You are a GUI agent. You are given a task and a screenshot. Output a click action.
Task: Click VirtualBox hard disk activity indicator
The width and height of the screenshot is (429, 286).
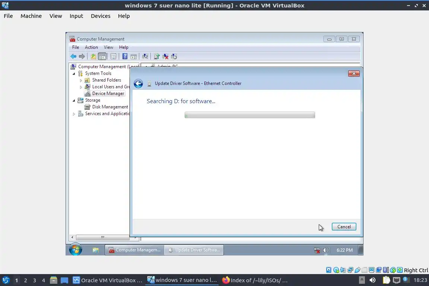tap(328, 270)
